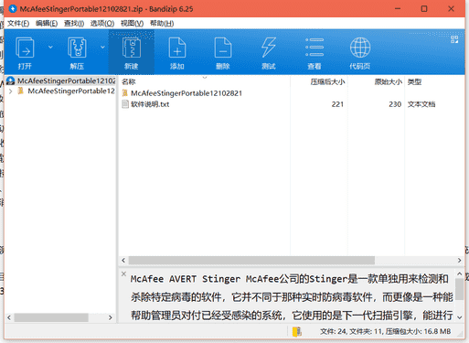Click the file list horizontal scrollbar thumb
The height and width of the screenshot is (343, 469).
click(x=251, y=261)
